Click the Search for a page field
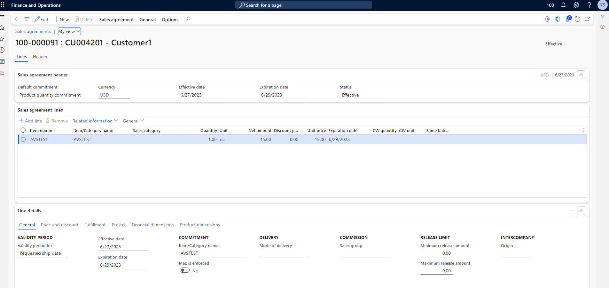 (x=303, y=5)
